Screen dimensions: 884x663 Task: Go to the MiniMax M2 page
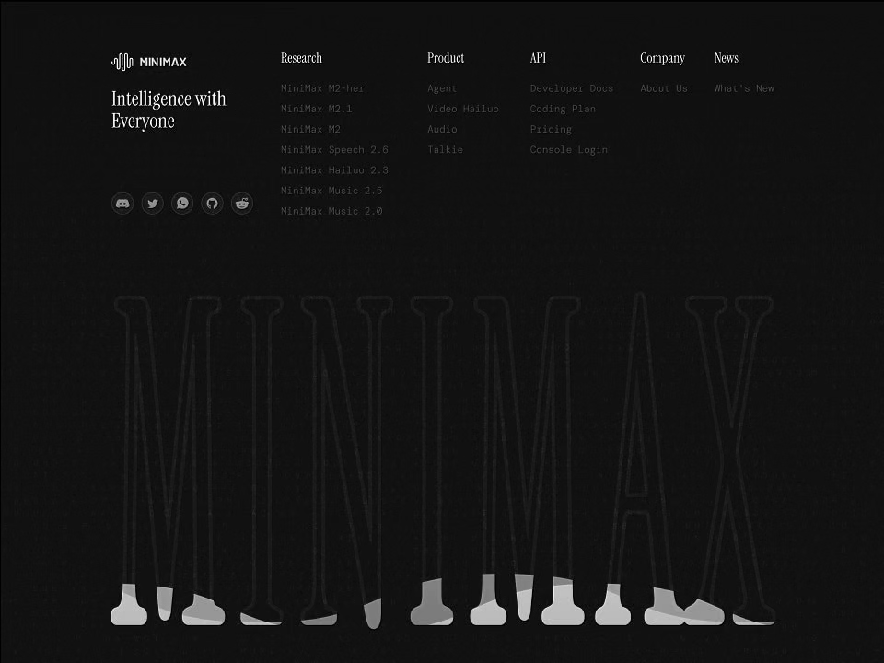[x=310, y=129]
